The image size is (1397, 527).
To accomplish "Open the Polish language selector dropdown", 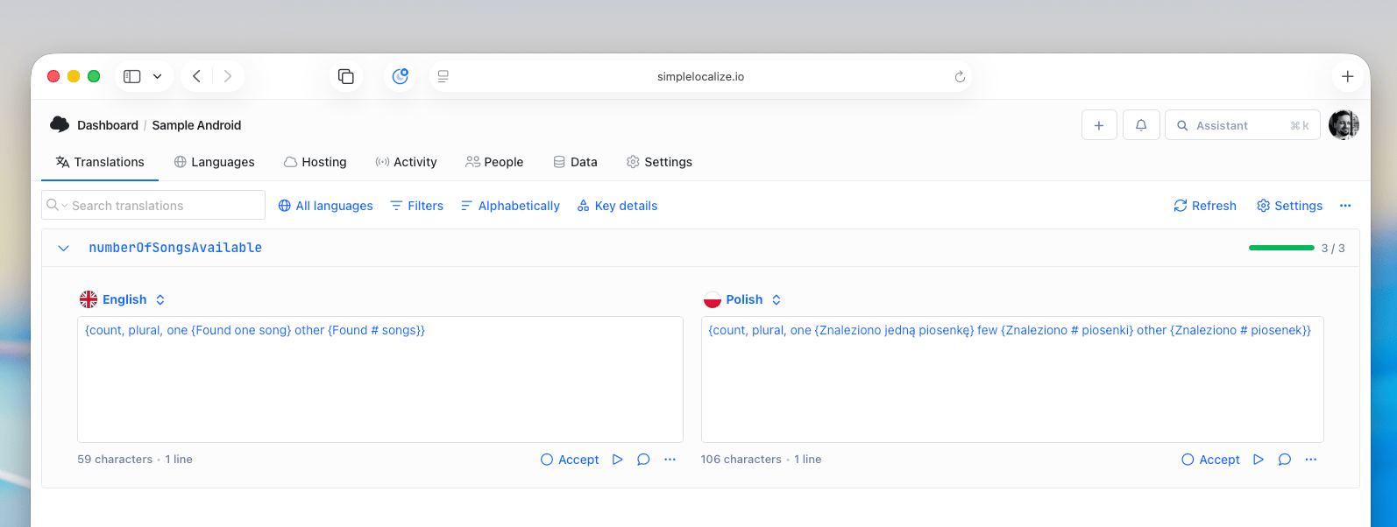I will tap(743, 299).
